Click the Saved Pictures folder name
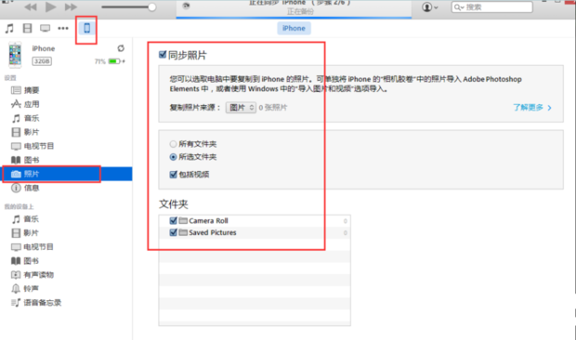This screenshot has width=576, height=340. [213, 233]
